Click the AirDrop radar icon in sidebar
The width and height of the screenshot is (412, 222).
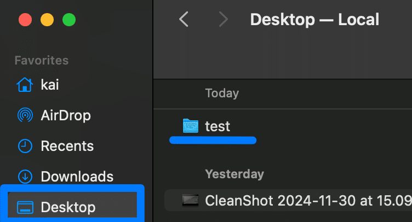(25, 115)
